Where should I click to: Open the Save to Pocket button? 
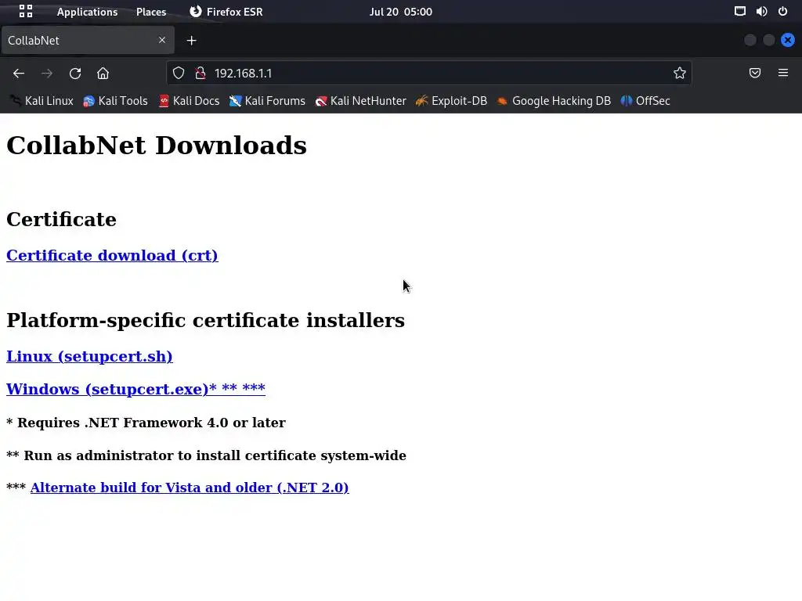click(x=755, y=73)
